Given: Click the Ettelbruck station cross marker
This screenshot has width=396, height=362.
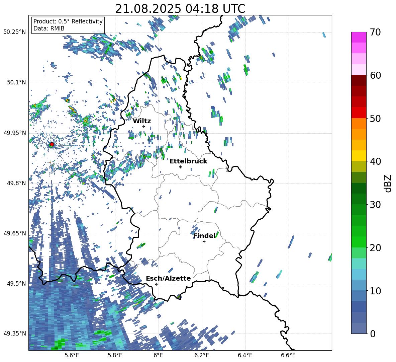Looking at the screenshot, I should (180, 167).
